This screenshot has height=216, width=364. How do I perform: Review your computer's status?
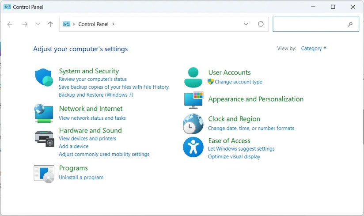point(93,79)
